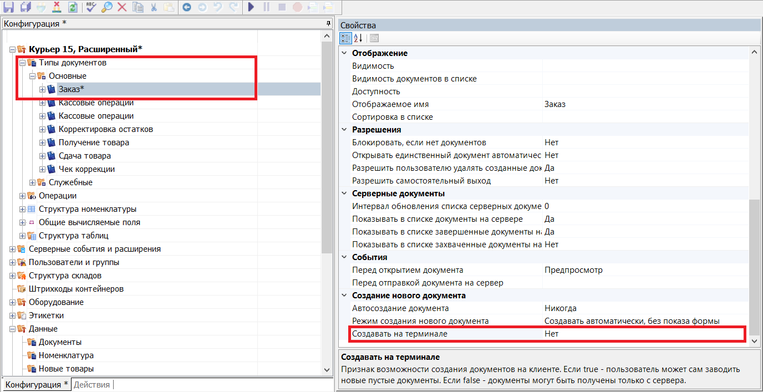Click the Создавать на терминале value Нет

(x=551, y=334)
